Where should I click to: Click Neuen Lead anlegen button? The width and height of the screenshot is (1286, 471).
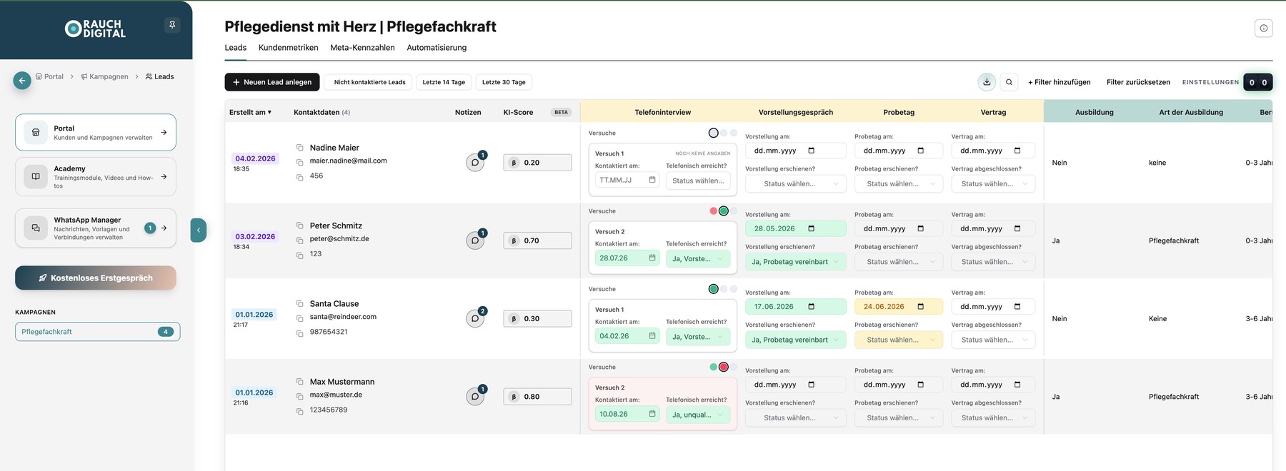pyautogui.click(x=272, y=82)
